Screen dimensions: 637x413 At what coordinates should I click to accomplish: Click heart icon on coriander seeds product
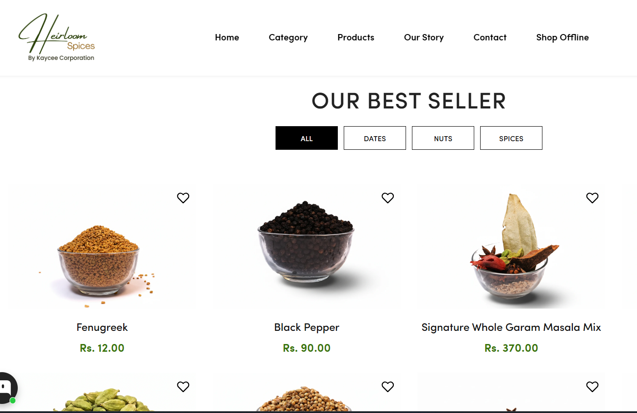click(x=388, y=387)
